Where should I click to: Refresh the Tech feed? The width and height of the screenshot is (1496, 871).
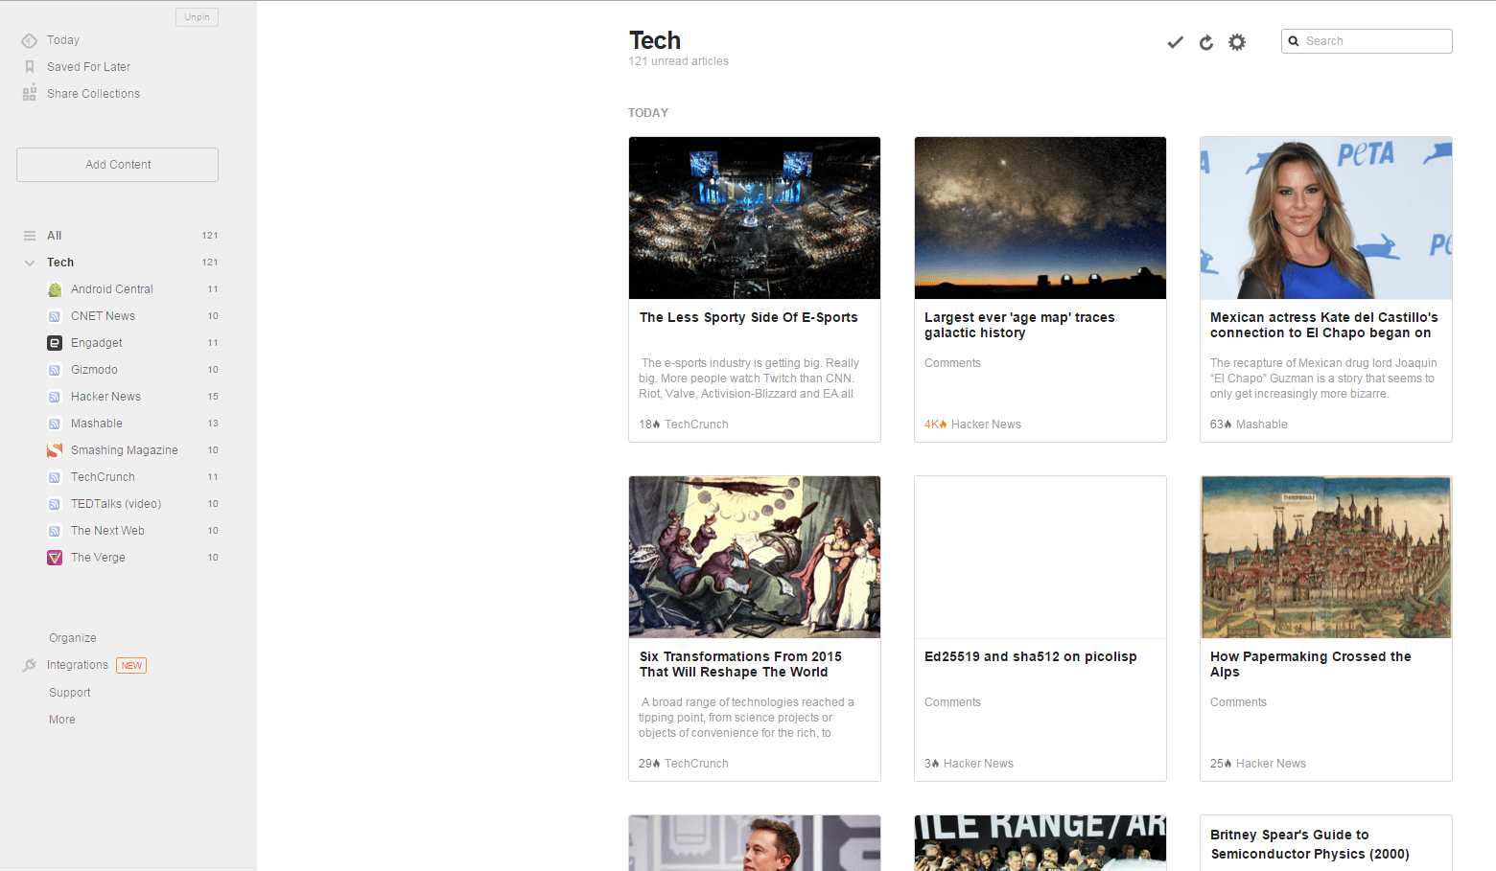[x=1206, y=42]
